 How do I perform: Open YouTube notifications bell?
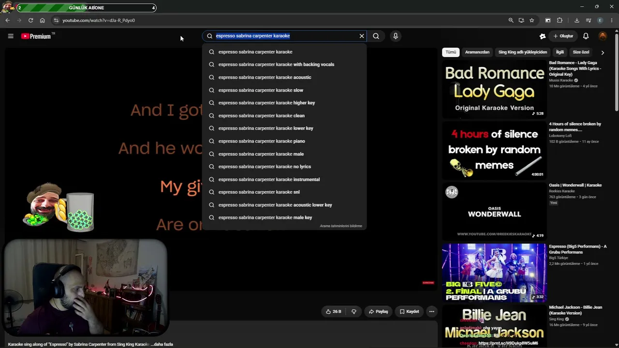pyautogui.click(x=586, y=36)
